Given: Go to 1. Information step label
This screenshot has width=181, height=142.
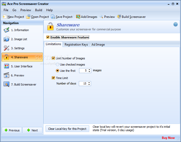Looking at the screenshot, I should pyautogui.click(x=20, y=30).
